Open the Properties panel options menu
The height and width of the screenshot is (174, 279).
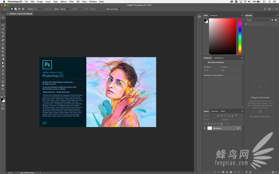tap(242, 58)
